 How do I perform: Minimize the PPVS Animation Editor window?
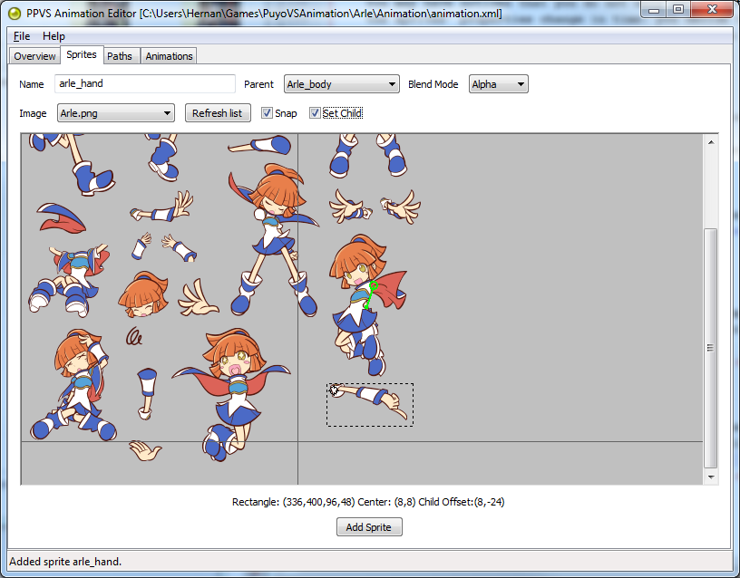tap(654, 10)
